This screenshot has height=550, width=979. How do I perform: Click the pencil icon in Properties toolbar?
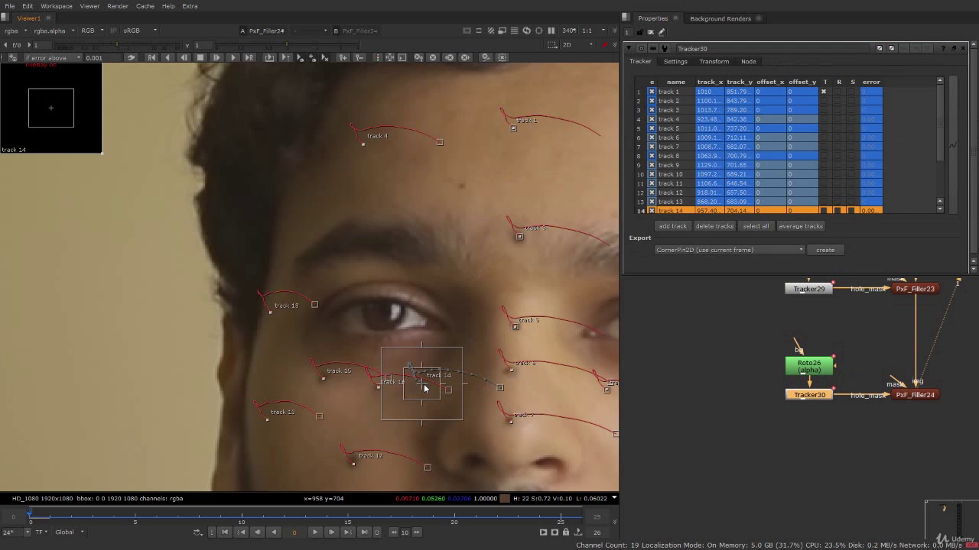point(662,32)
